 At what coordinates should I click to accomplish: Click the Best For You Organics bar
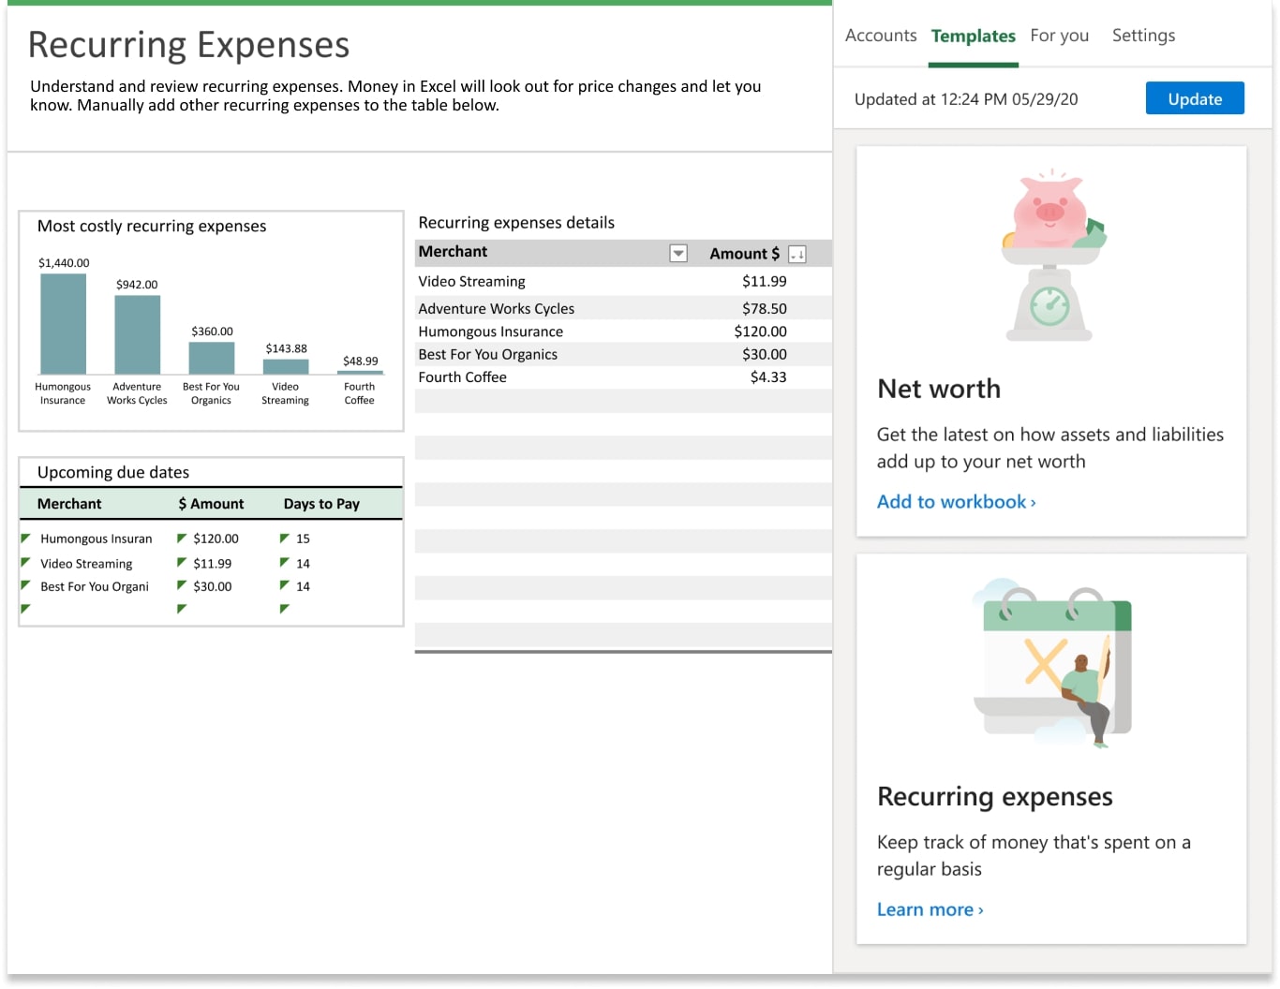coord(212,359)
